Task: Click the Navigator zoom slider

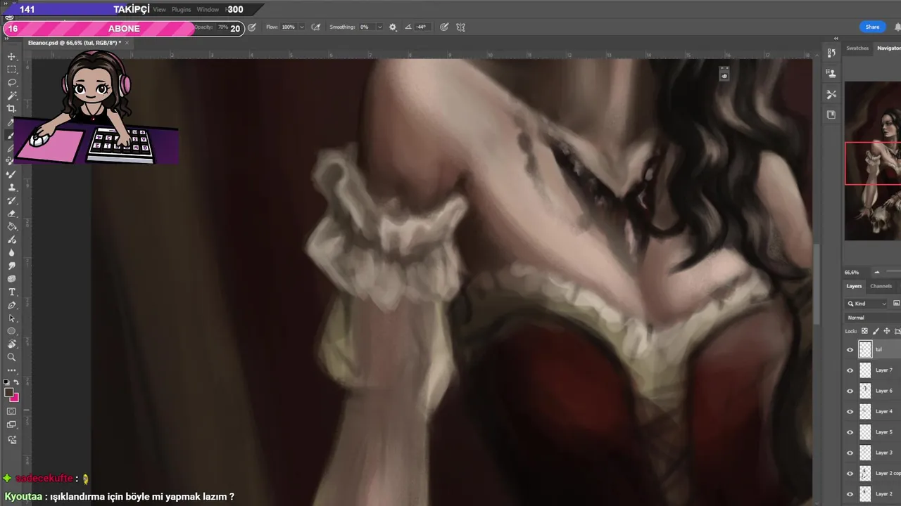Action: (x=893, y=272)
